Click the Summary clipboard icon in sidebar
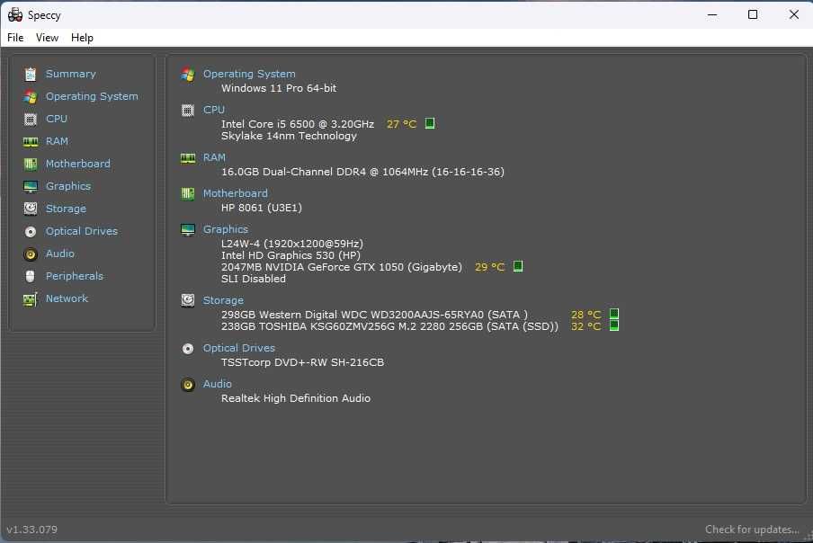This screenshot has height=543, width=813. tap(31, 75)
